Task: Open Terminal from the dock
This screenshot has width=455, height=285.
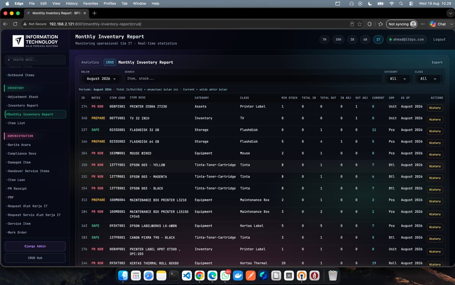Action: click(174, 276)
